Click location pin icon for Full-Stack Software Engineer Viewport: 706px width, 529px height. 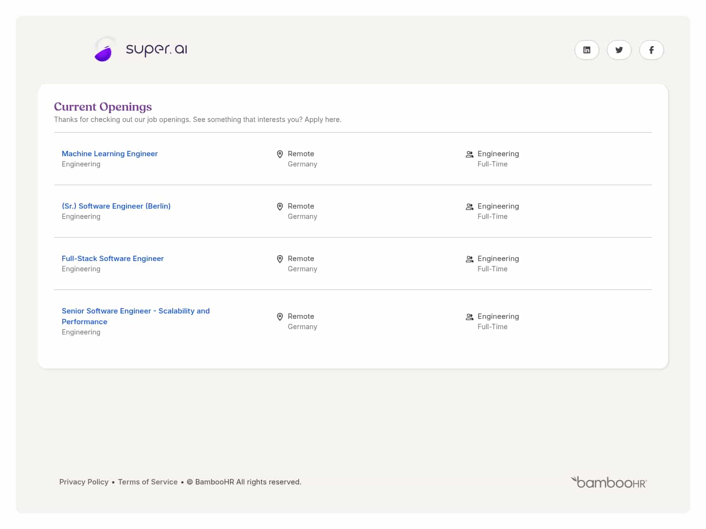tap(280, 259)
